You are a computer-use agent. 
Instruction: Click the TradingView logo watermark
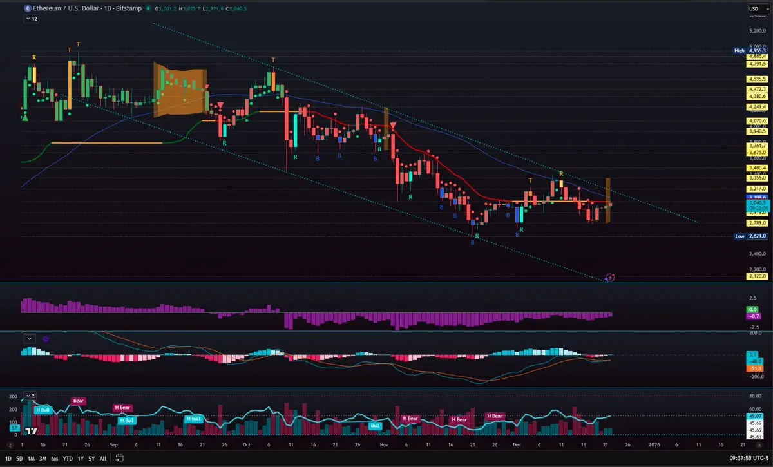coord(30,430)
